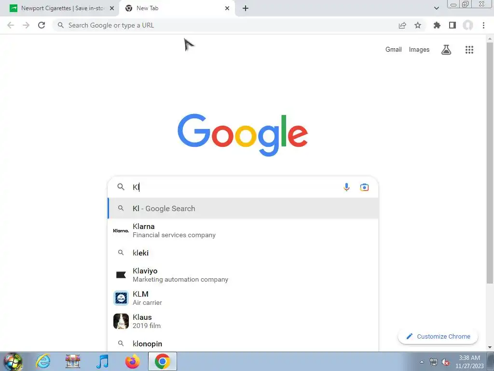Go back with the back arrow
494x371 pixels.
pos(11,25)
